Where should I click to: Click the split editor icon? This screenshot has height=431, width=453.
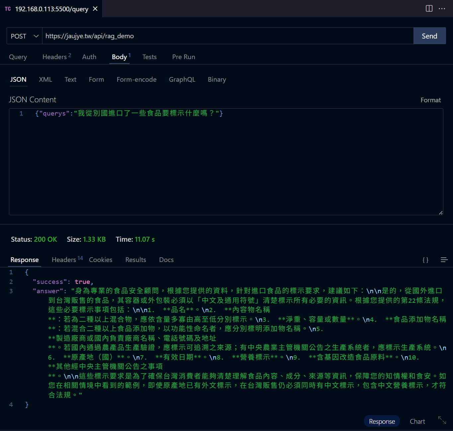click(x=429, y=9)
